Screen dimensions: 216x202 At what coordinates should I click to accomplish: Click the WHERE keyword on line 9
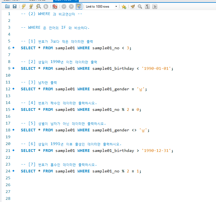(x=83, y=69)
